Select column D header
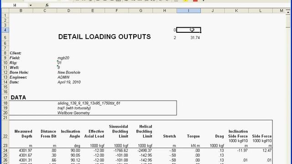Viewport: 292px width, 164px height. (69, 11)
